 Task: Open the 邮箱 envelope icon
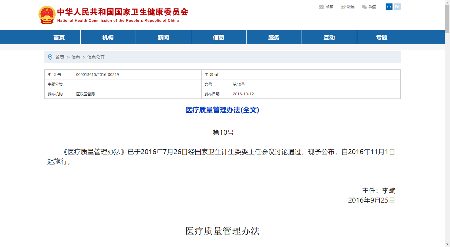(321, 7)
